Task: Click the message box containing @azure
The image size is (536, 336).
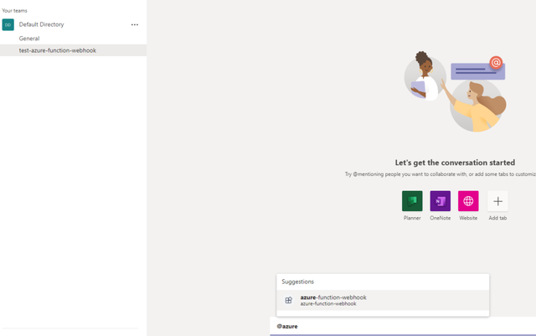Action: [403, 326]
